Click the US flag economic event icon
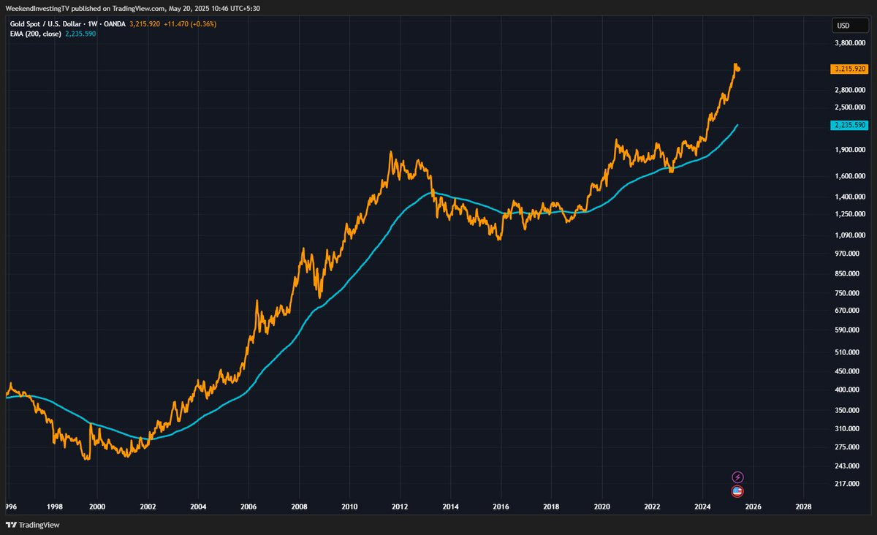 (737, 491)
